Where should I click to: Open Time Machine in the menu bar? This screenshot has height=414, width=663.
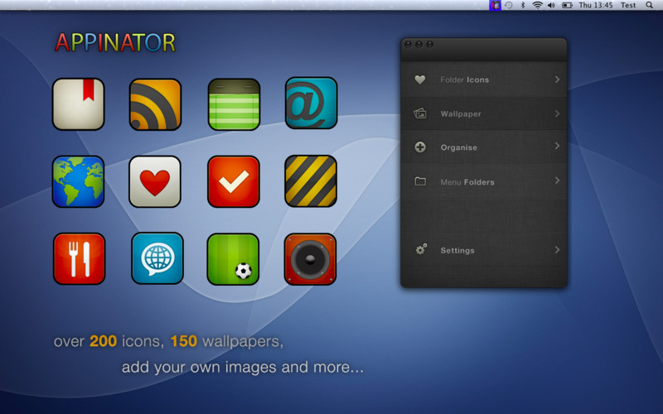[x=509, y=5]
